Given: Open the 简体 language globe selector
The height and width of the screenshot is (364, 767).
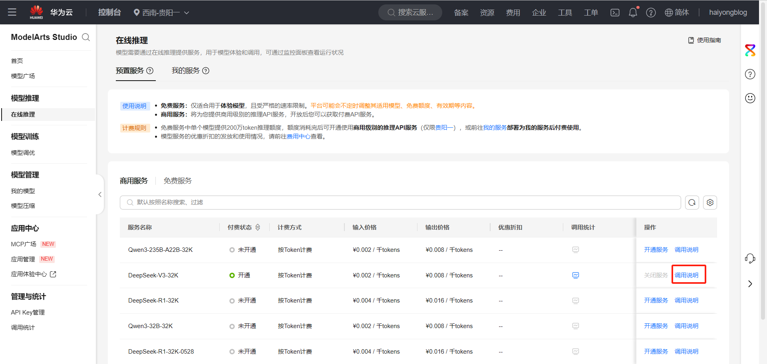Looking at the screenshot, I should [x=677, y=12].
